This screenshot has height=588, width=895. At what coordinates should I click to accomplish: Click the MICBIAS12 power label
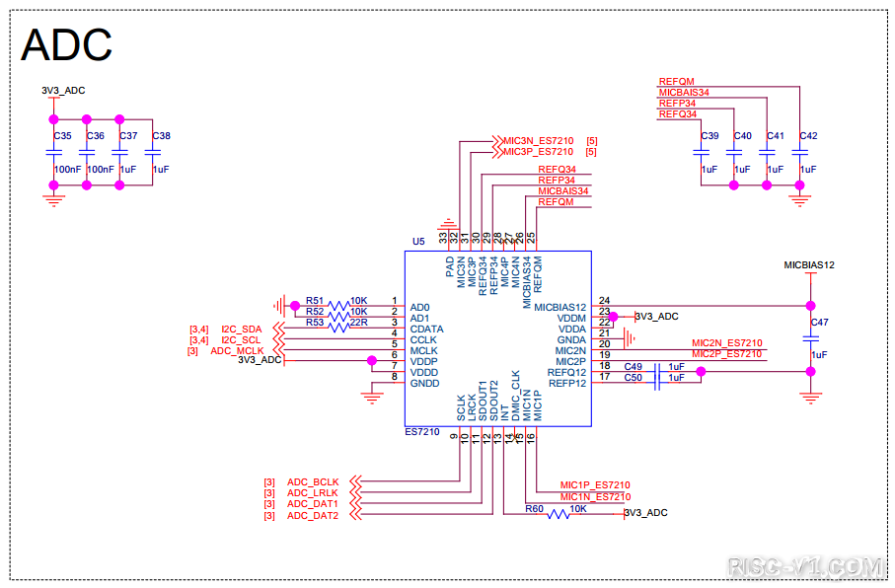click(x=809, y=265)
